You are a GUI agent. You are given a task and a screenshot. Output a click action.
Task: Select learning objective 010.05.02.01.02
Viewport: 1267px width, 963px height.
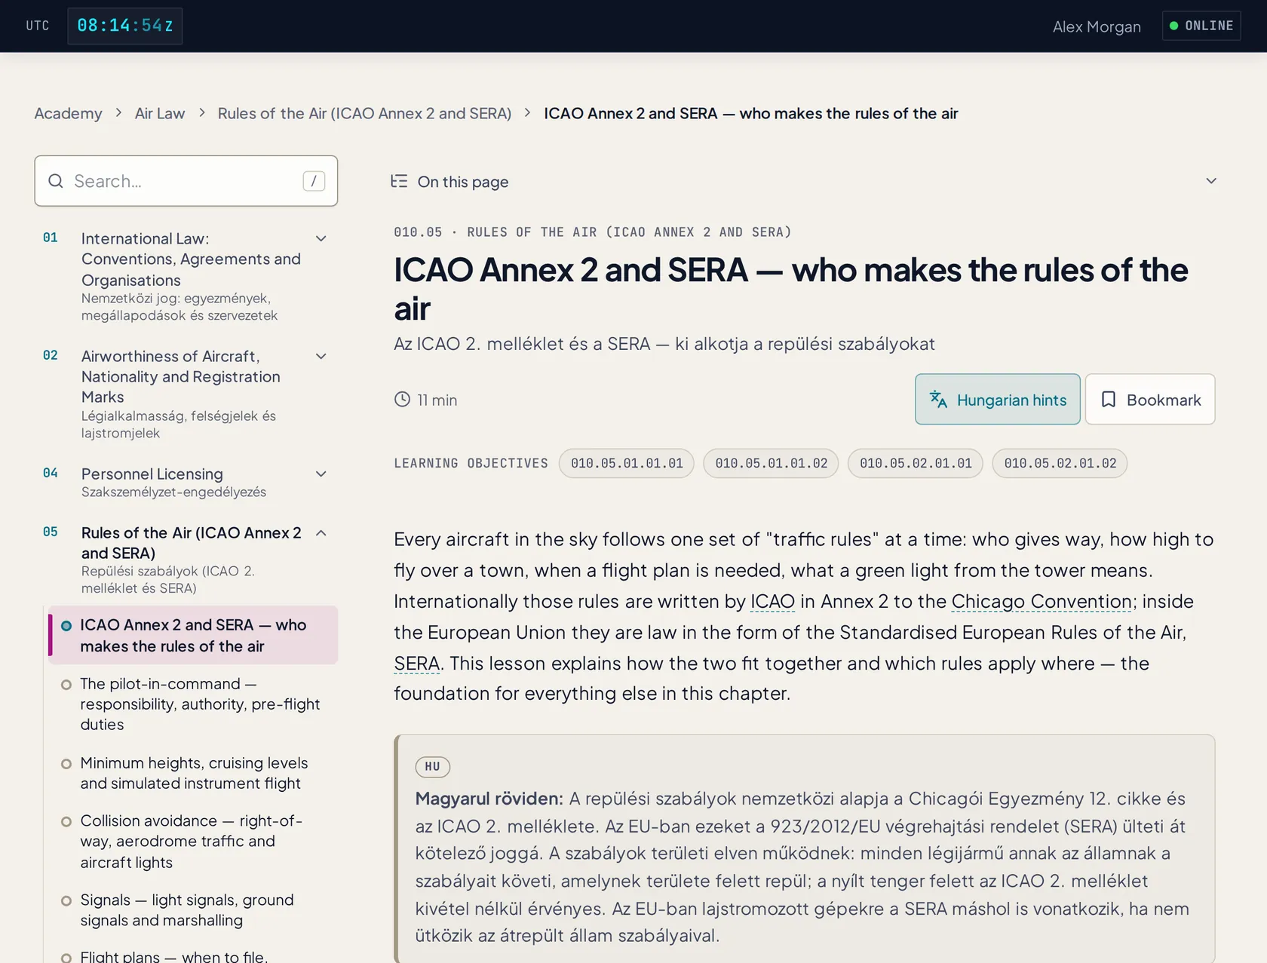coord(1060,463)
